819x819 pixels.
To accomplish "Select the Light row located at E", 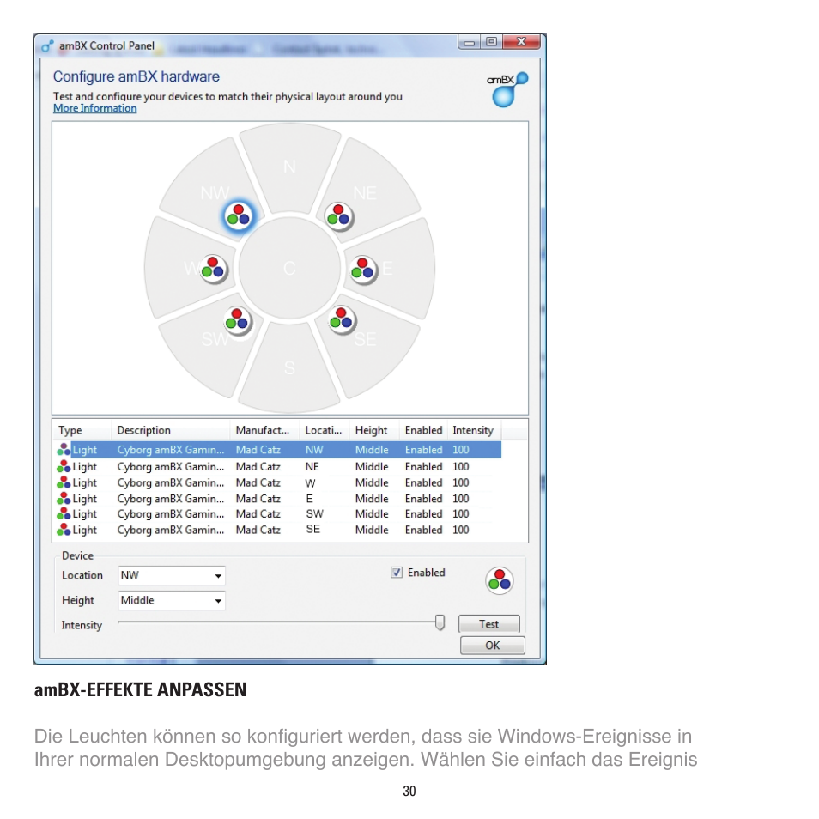I will 279,498.
